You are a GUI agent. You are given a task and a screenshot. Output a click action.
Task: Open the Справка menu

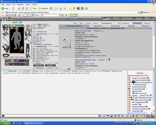point(34,5)
